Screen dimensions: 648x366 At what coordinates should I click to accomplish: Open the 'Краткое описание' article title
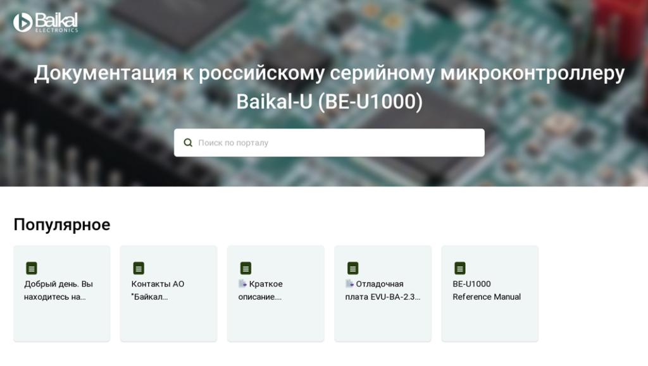tap(266, 290)
